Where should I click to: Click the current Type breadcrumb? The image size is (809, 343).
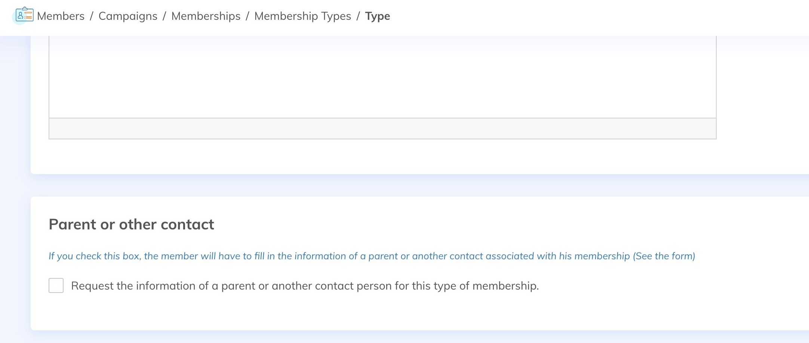point(377,16)
